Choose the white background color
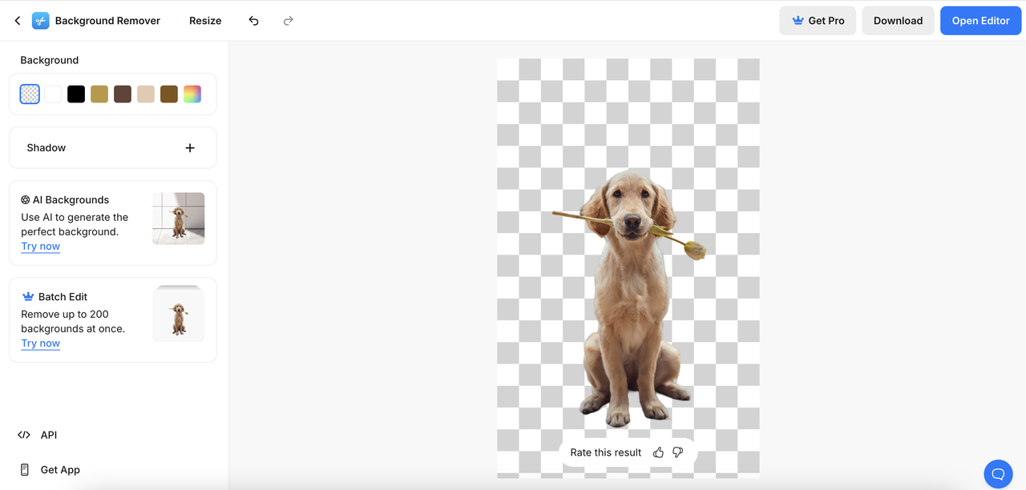1026x490 pixels. [53, 94]
